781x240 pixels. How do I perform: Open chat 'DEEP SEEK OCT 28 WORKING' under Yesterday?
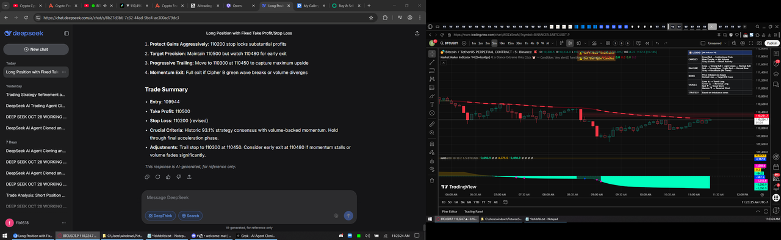pos(35,117)
